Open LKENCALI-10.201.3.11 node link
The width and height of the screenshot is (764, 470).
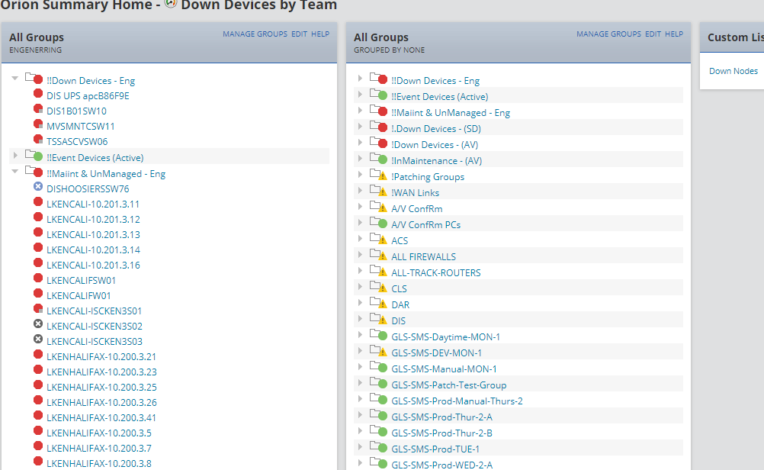pyautogui.click(x=93, y=204)
